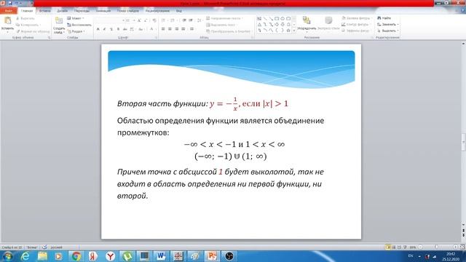Viewport: 466px width, 262px height.
Task: Switch to the Дизайн tab
Action: [x=62, y=11]
